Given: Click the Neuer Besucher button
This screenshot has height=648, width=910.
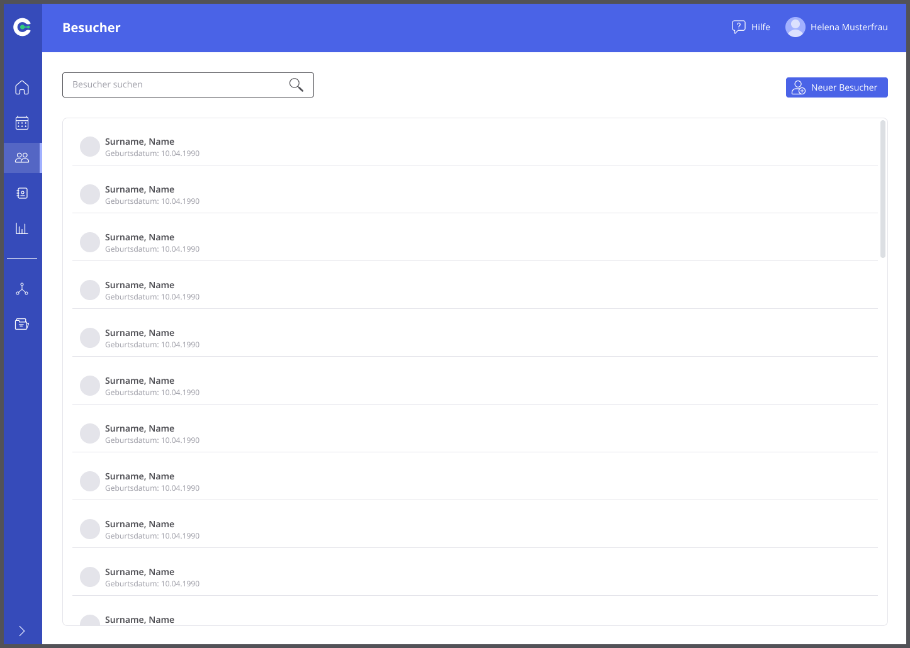Looking at the screenshot, I should click(x=837, y=87).
